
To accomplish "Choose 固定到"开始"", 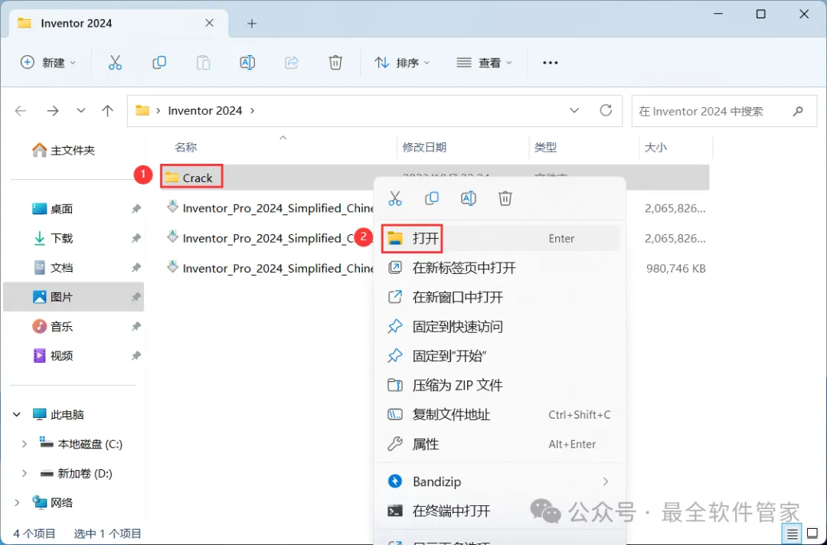I will pyautogui.click(x=500, y=356).
